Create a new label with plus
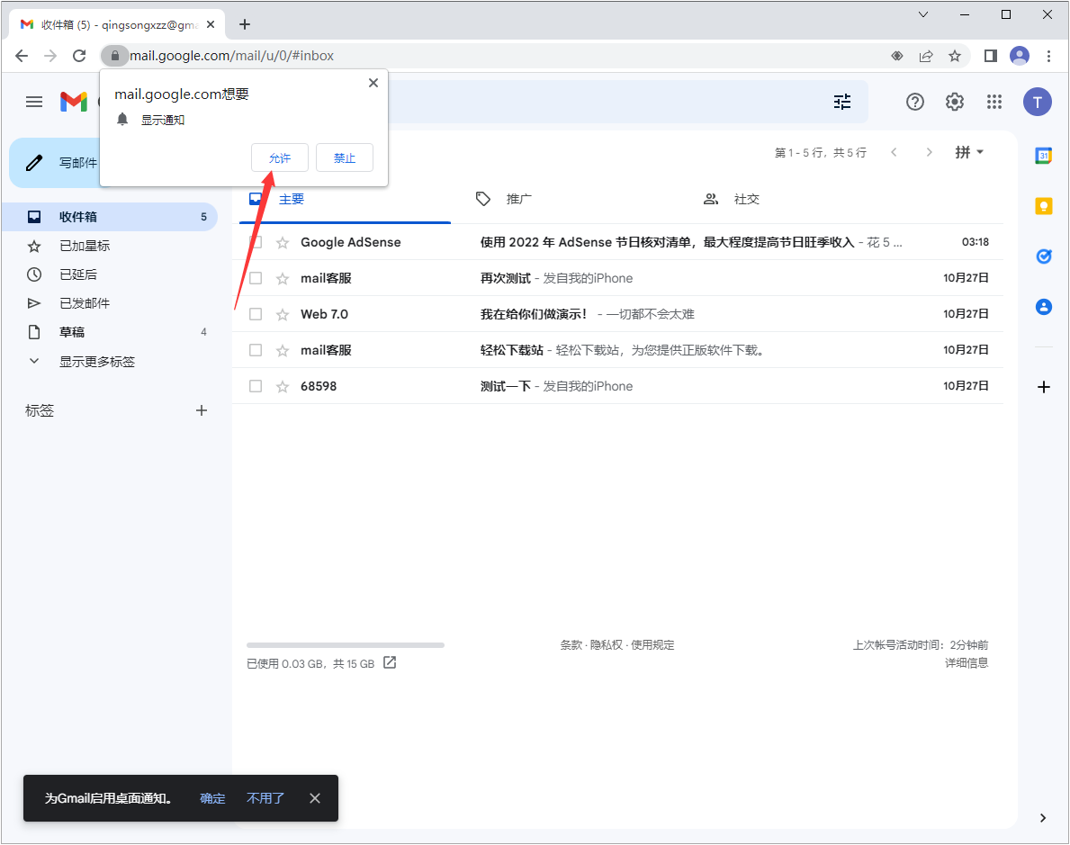1070x845 pixels. [x=202, y=410]
